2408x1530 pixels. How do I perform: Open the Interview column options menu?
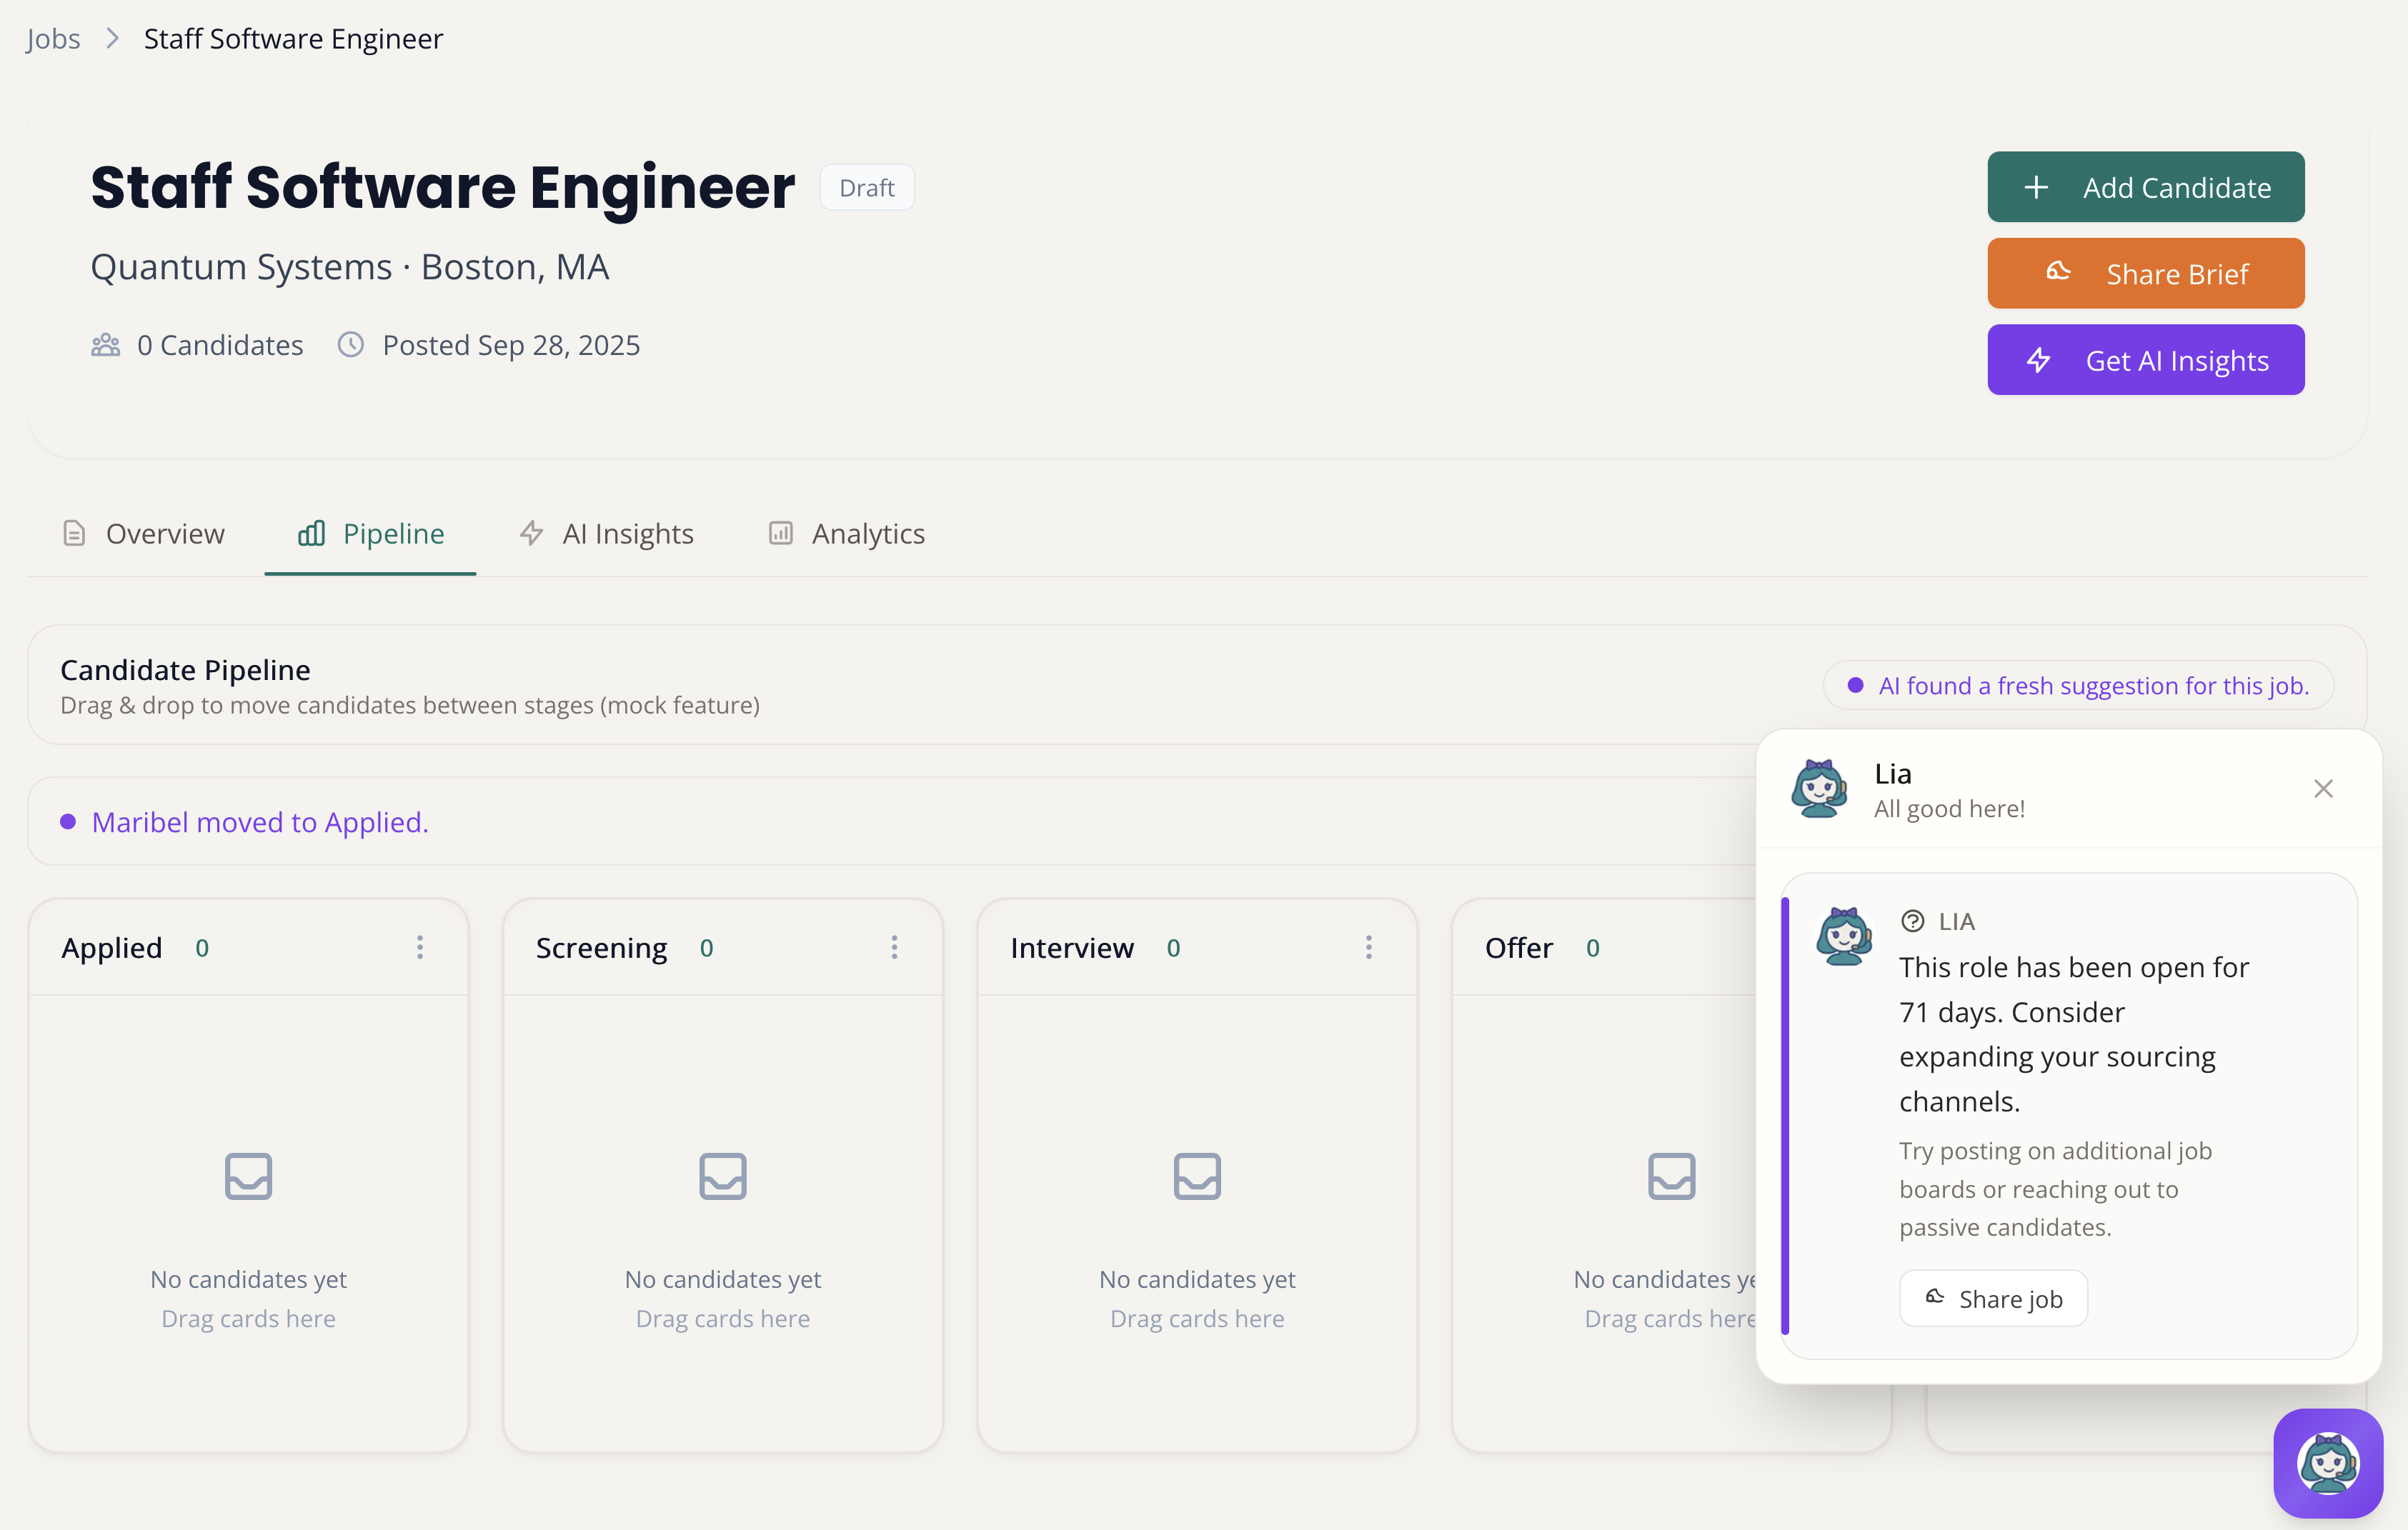(x=1368, y=946)
